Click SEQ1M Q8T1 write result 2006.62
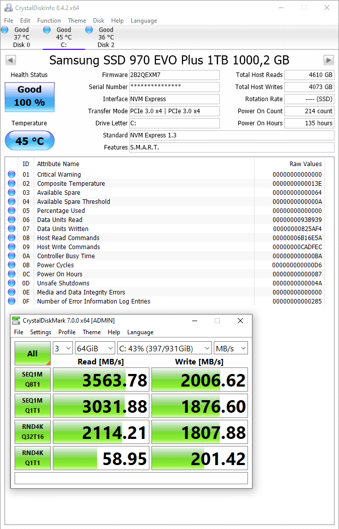This screenshot has height=529, width=339. tap(200, 380)
